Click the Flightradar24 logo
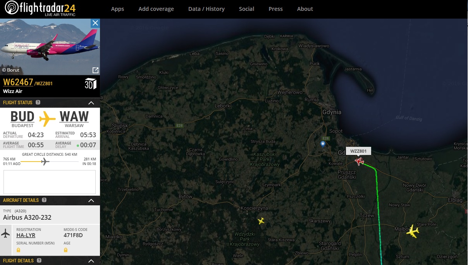This screenshot has width=468, height=265. [x=40, y=9]
